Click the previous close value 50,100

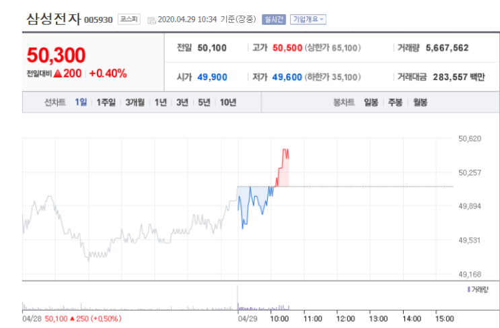212,48
